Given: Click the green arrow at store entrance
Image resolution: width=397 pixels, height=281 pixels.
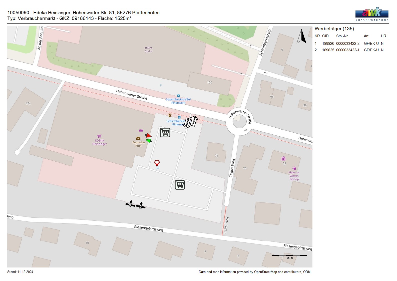Looking at the screenshot, I should click(149, 141).
